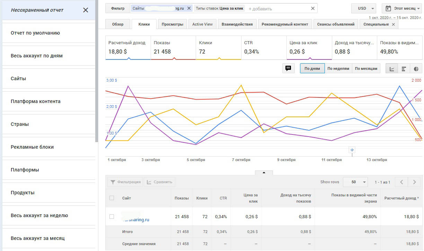Select all rows checkbox in table header

coord(112,198)
